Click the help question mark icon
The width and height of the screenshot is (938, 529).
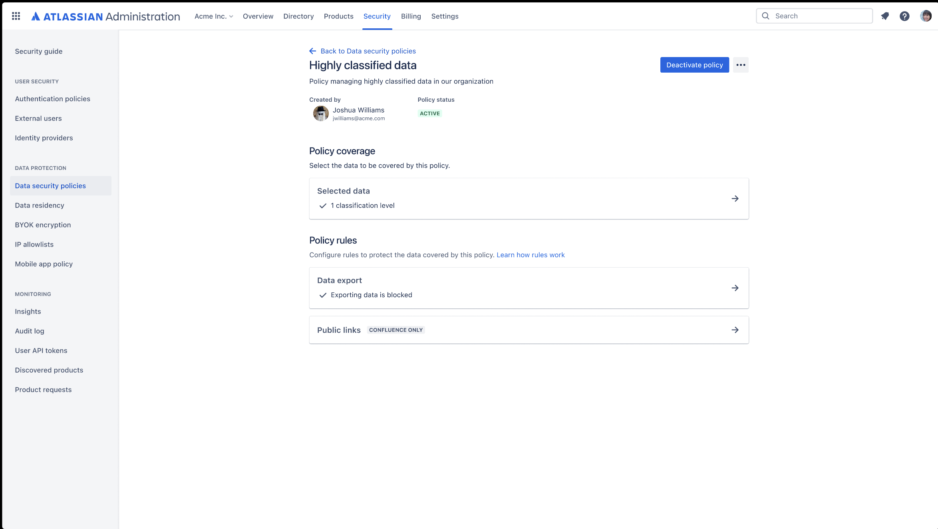pyautogui.click(x=904, y=16)
